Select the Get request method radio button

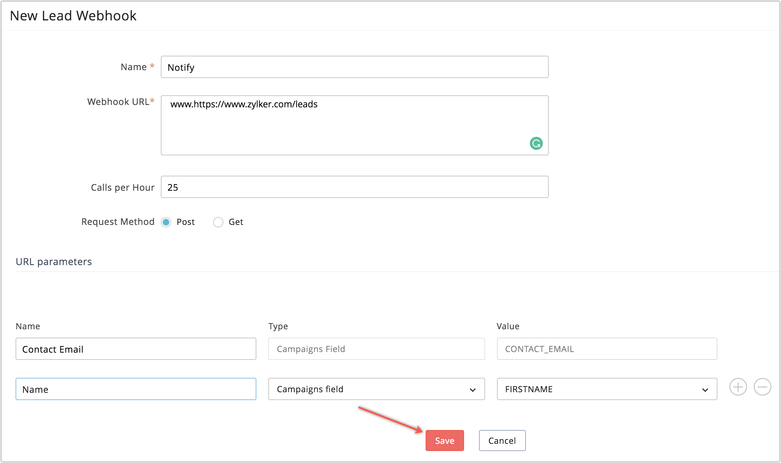pyautogui.click(x=218, y=222)
